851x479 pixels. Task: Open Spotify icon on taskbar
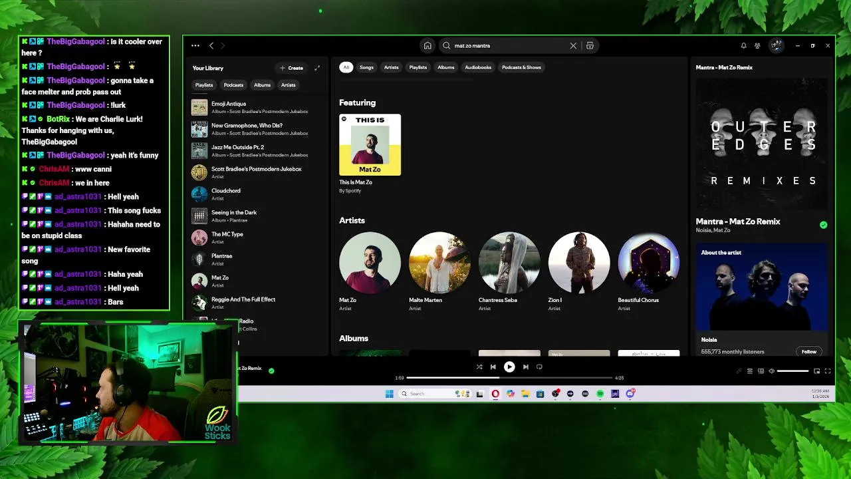[x=600, y=394]
